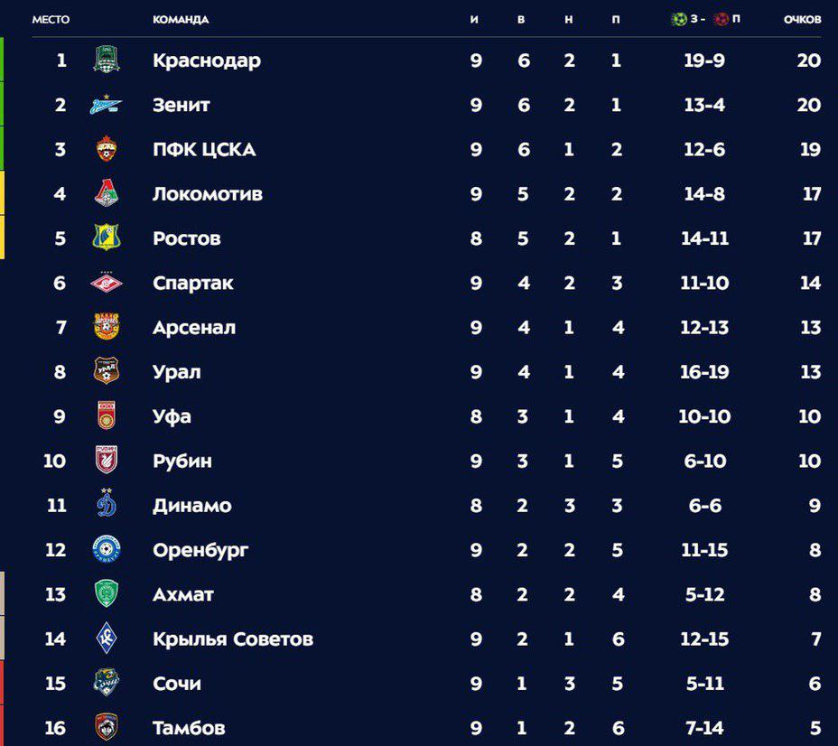The height and width of the screenshot is (746, 838).
Task: Click the Тамбов team name
Action: (190, 727)
